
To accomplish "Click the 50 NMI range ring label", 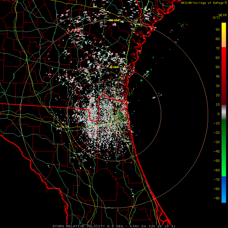I will coord(114,67).
